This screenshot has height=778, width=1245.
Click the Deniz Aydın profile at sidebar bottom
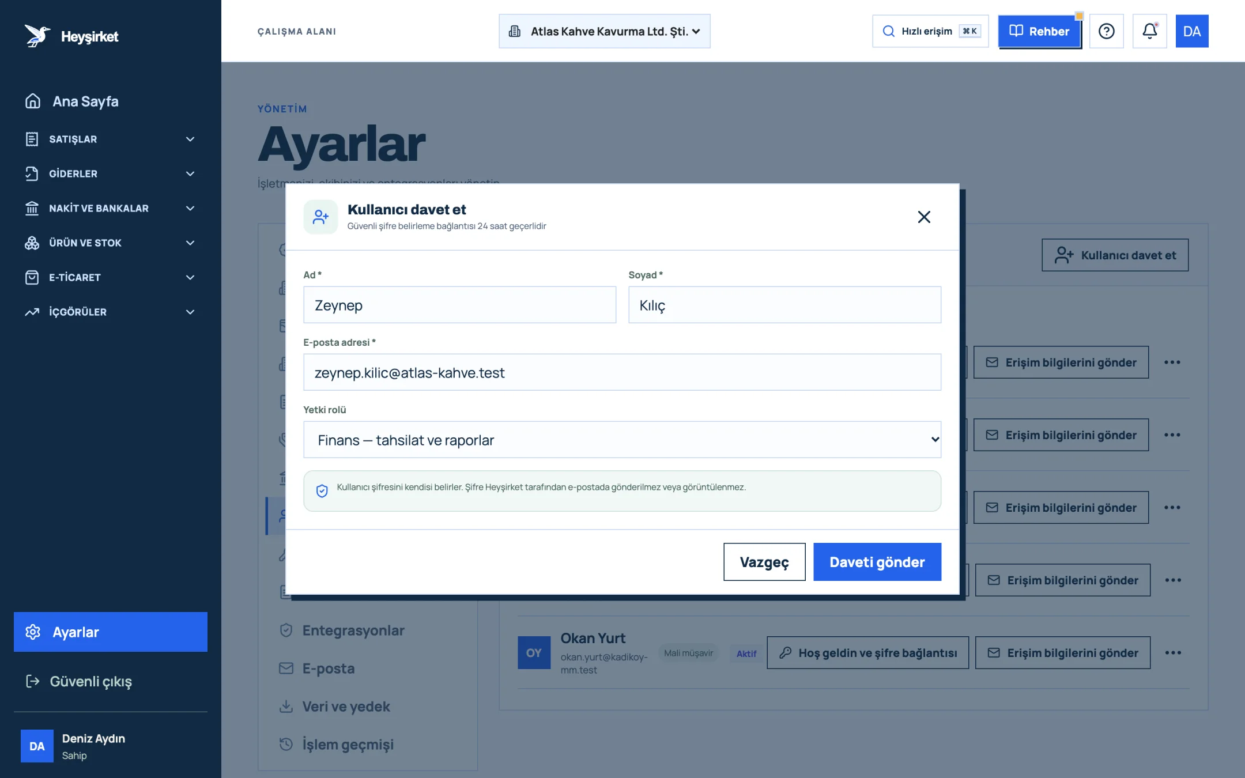[110, 746]
